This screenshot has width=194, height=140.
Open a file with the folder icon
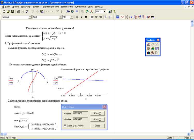(x=8, y=12)
